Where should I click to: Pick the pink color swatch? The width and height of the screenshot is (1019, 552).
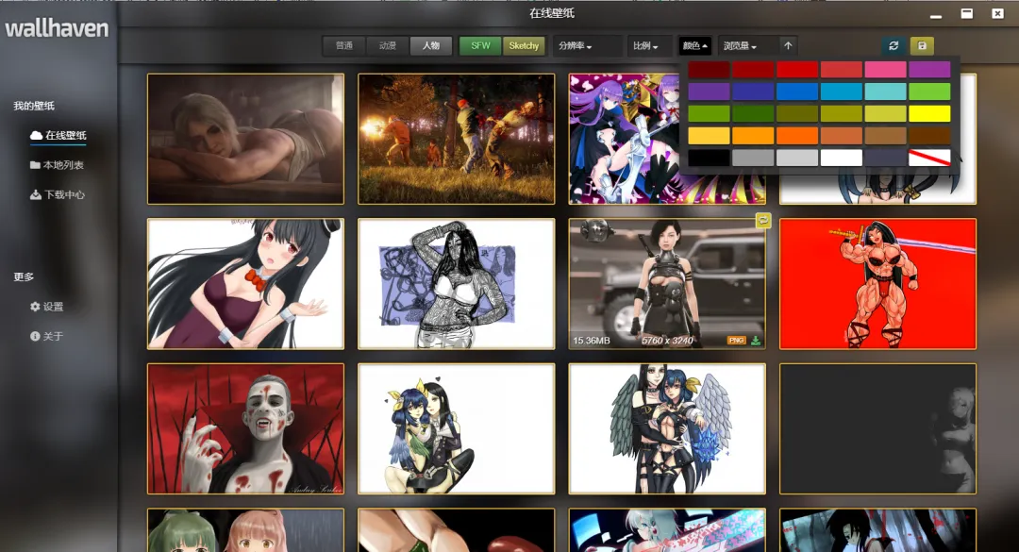(885, 70)
